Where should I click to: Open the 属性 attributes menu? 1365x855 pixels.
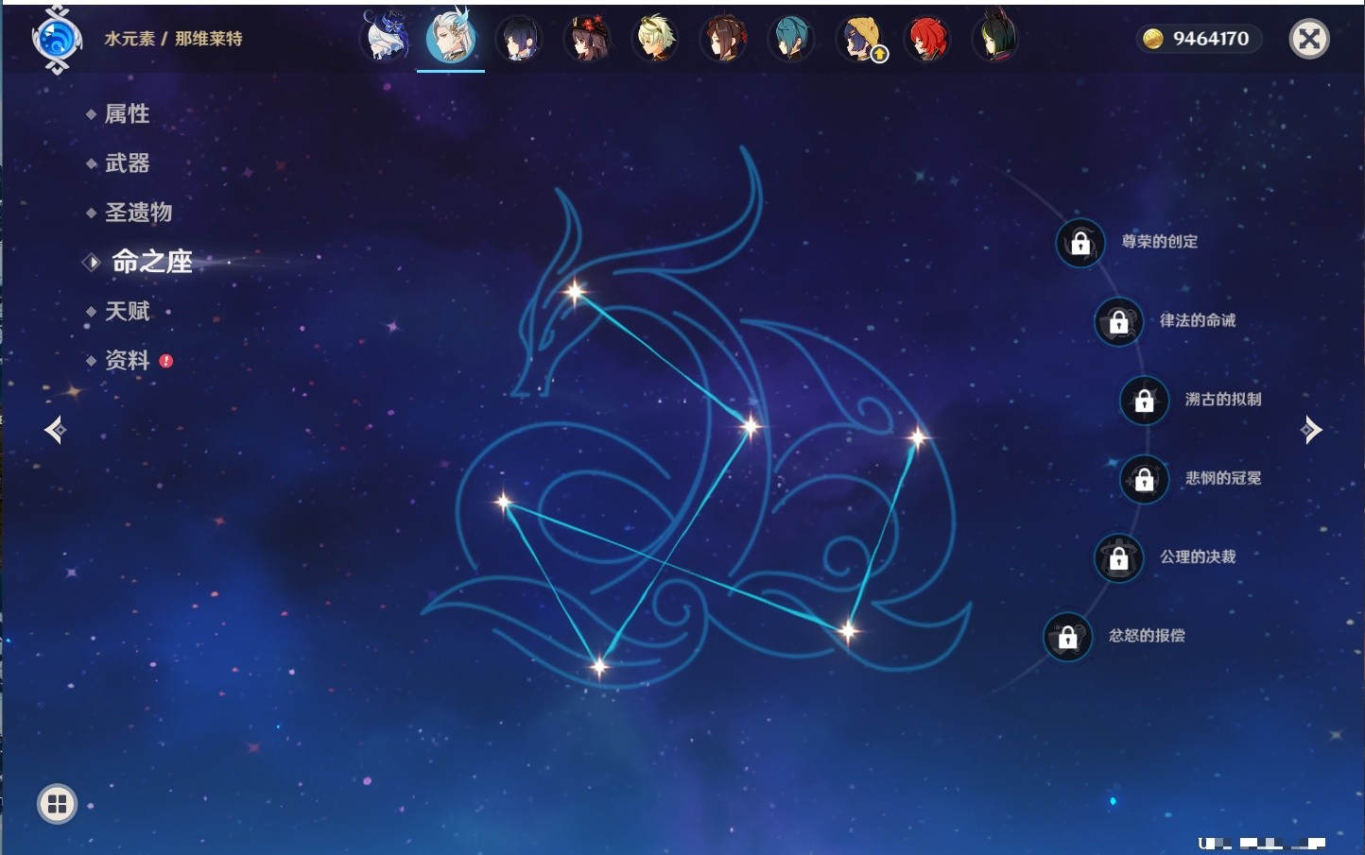coord(127,114)
